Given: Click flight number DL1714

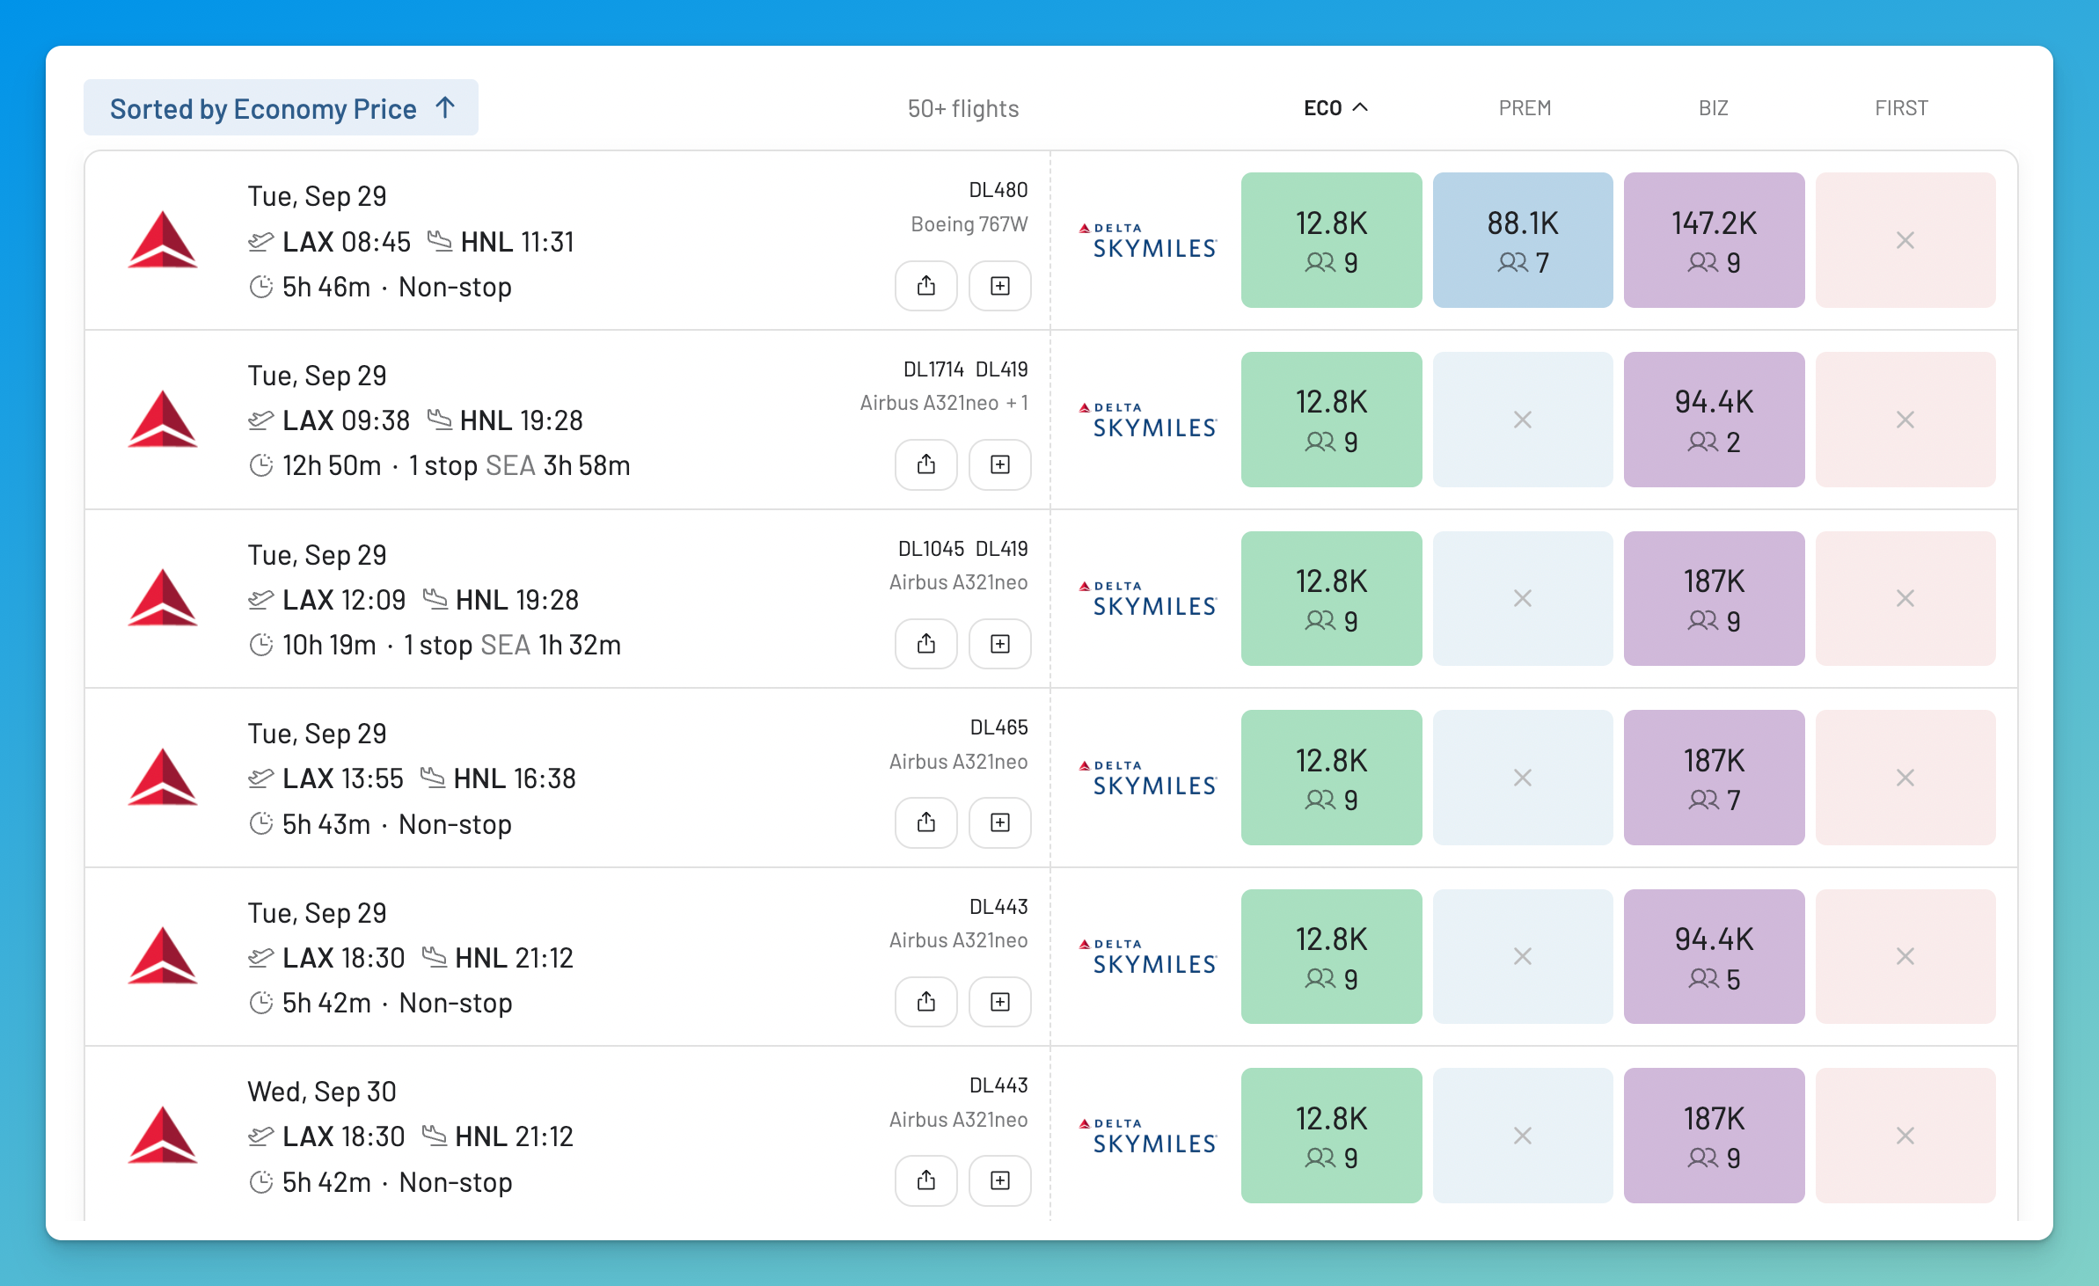Looking at the screenshot, I should (x=933, y=369).
